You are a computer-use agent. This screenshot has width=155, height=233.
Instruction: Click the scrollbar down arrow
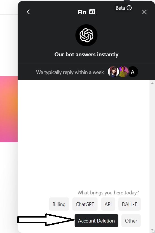pyautogui.click(x=152, y=230)
